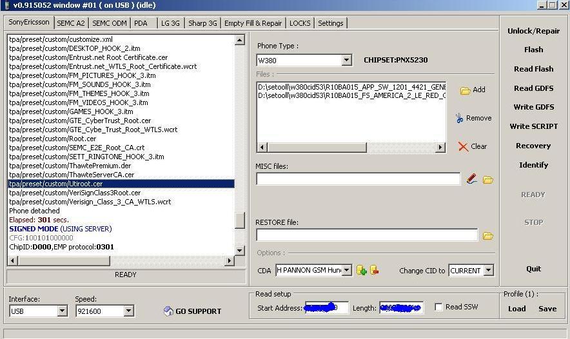The width and height of the screenshot is (570, 339).
Task: Open the Sharp 3G tab
Action: coord(202,23)
